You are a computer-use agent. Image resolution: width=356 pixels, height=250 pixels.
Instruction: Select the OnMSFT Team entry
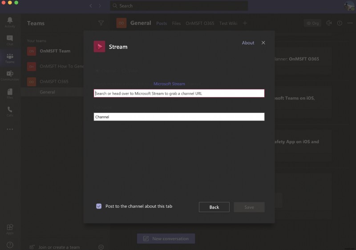[55, 51]
